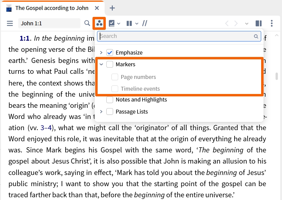Click the parallel resources slashes icon
The height and width of the screenshot is (200, 282).
tap(145, 23)
